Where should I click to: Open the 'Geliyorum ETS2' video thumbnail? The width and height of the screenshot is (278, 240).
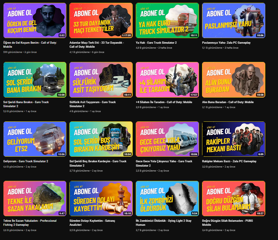pyautogui.click(x=35, y=139)
